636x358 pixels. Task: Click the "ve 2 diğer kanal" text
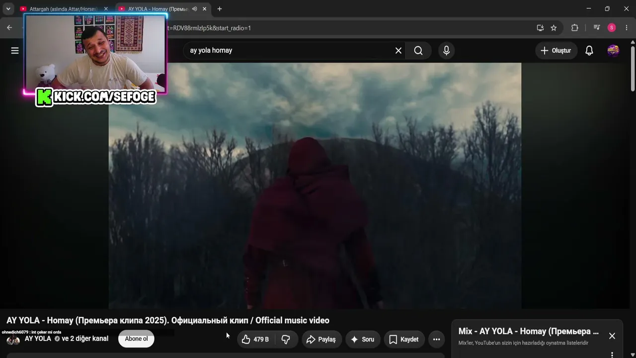85,339
